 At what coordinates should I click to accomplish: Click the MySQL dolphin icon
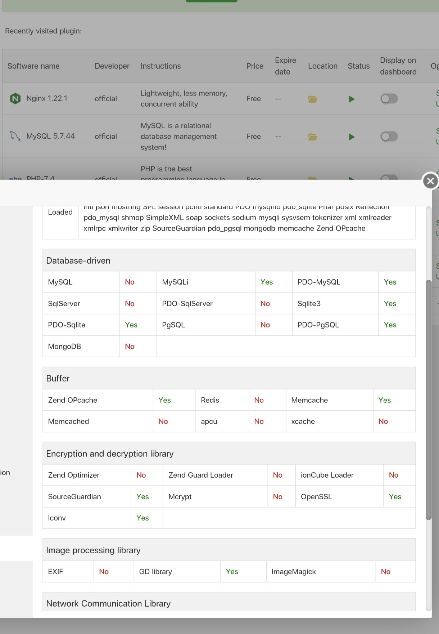[x=15, y=136]
